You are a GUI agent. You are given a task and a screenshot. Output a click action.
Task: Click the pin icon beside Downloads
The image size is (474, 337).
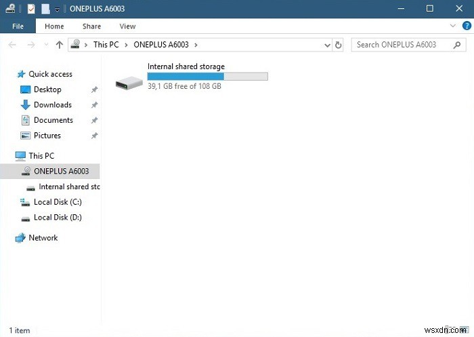click(95, 105)
